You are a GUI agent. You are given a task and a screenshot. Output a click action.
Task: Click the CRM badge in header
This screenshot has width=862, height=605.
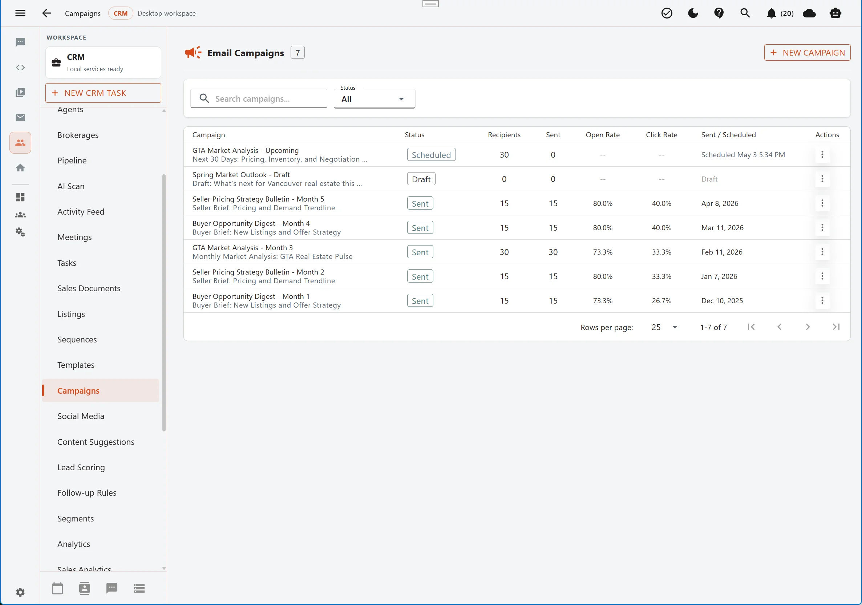click(x=121, y=13)
